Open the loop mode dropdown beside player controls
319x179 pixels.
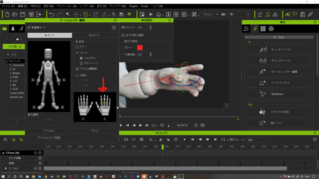pyautogui.click(x=155, y=125)
